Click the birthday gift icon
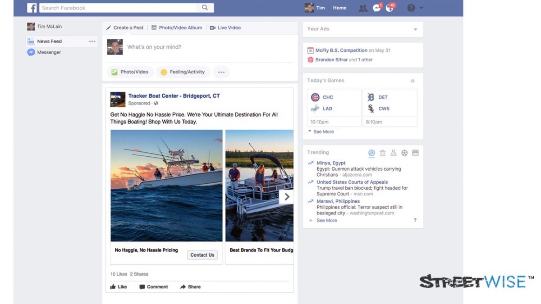The width and height of the screenshot is (541, 304). point(310,59)
